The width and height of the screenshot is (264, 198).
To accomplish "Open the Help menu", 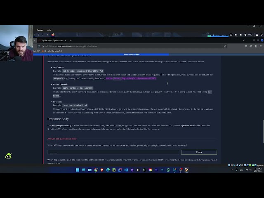I will [49, 30].
